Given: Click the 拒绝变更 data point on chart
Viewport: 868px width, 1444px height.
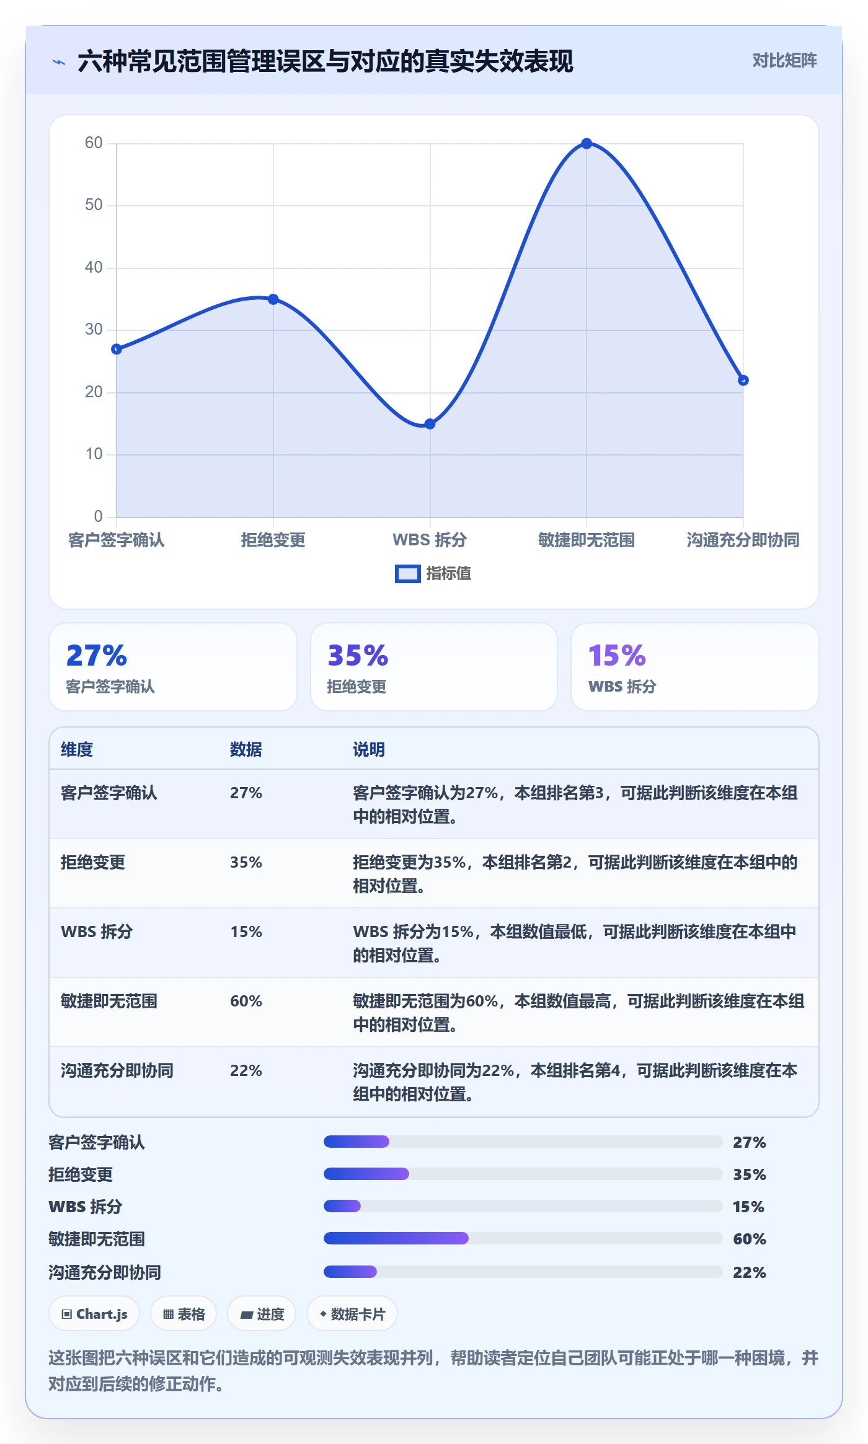Looking at the screenshot, I should [x=273, y=299].
